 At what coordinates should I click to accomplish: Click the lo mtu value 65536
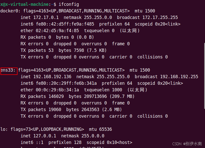(x=106, y=129)
